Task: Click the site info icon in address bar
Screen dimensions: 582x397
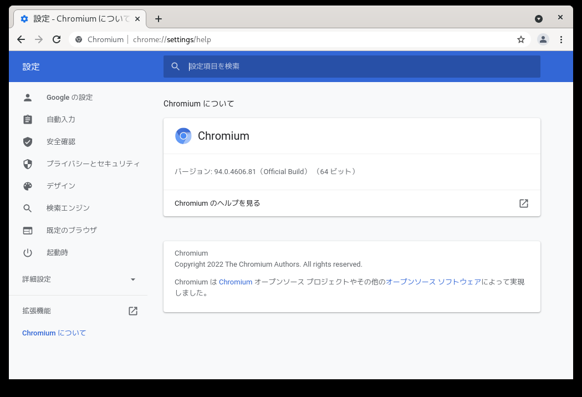Action: pos(79,39)
